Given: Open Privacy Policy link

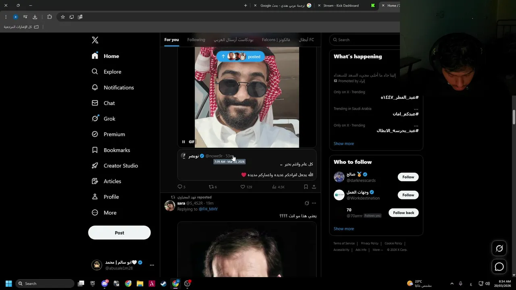Looking at the screenshot, I should tap(370, 243).
